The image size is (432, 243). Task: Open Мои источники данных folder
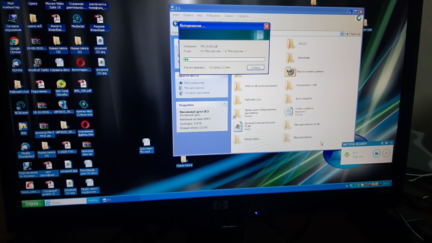[304, 72]
